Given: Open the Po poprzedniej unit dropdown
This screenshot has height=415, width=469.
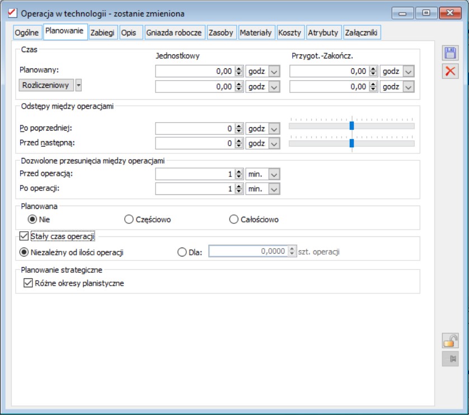Looking at the screenshot, I should click(x=274, y=129).
